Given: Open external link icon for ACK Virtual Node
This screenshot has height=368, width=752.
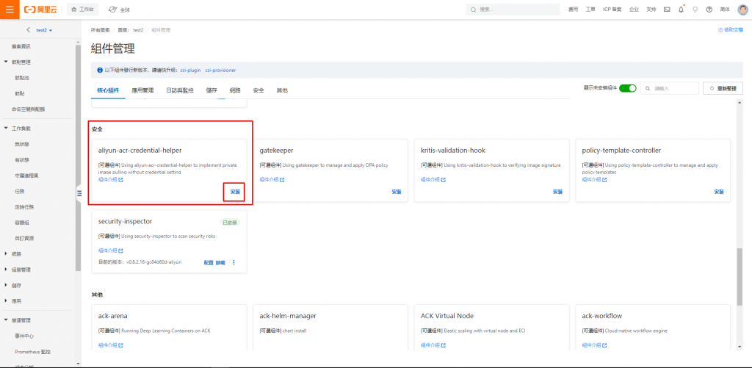Looking at the screenshot, I should tap(443, 345).
